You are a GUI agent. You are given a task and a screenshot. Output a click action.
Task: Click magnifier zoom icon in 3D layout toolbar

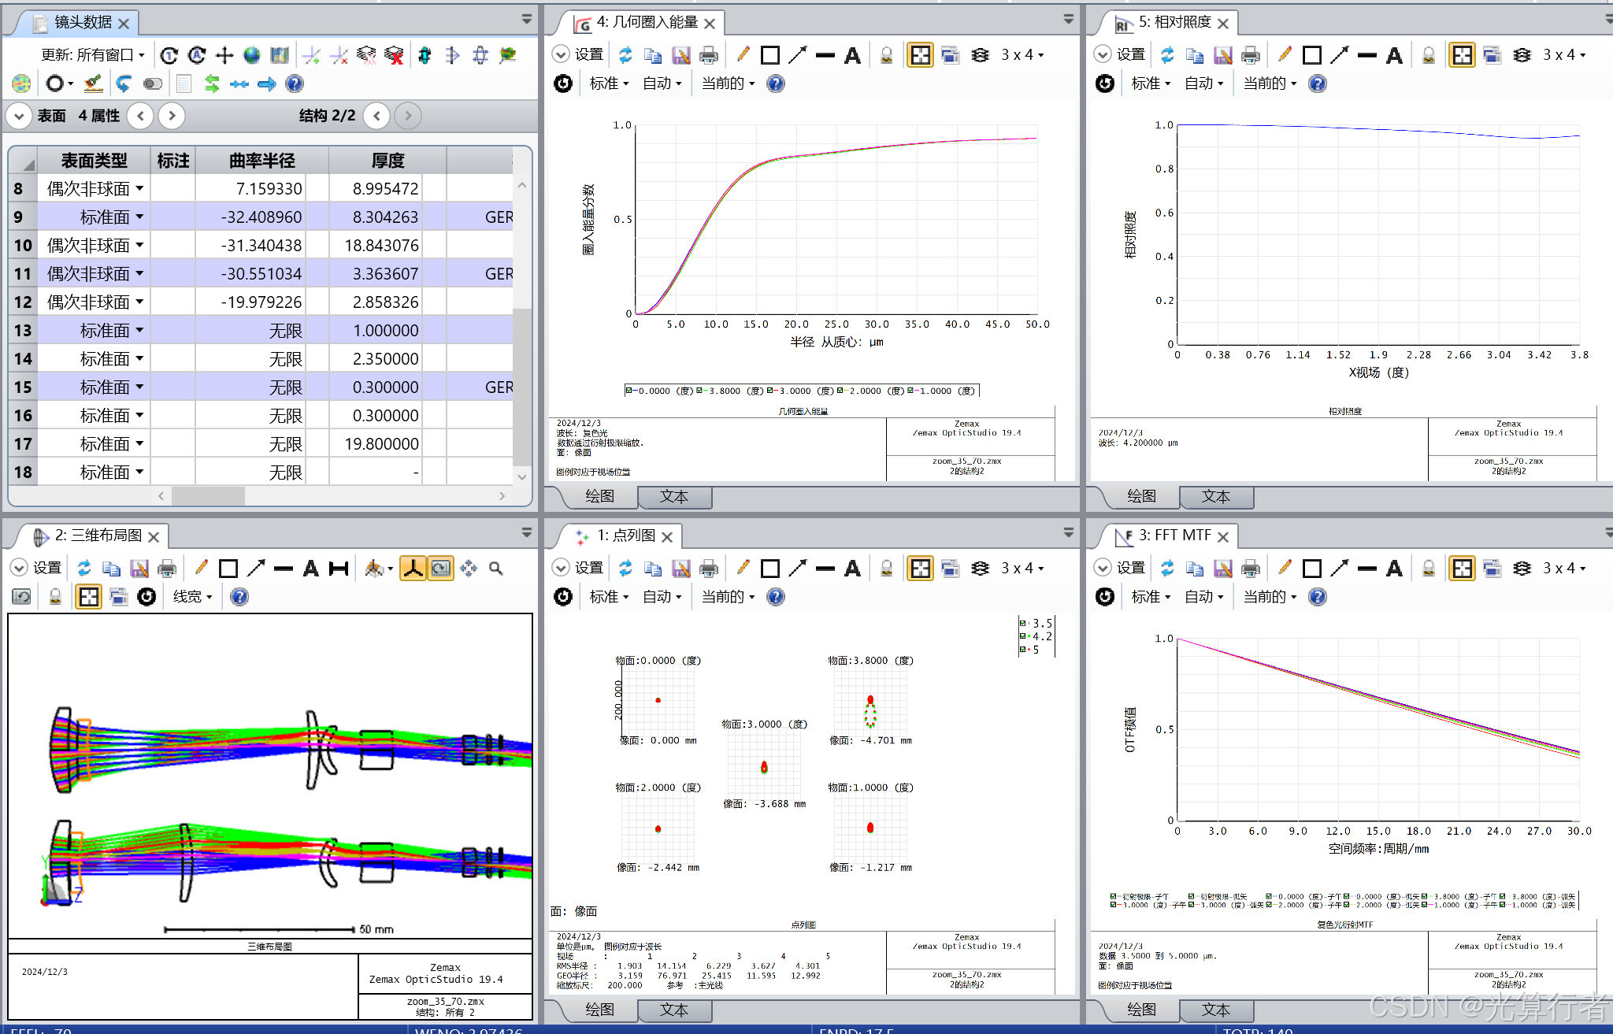pos(495,569)
